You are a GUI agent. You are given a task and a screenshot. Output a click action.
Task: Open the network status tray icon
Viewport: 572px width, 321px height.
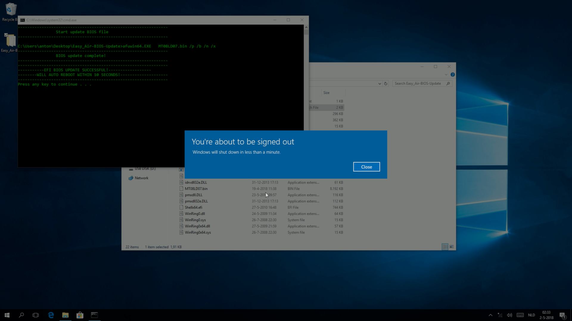[x=500, y=315]
